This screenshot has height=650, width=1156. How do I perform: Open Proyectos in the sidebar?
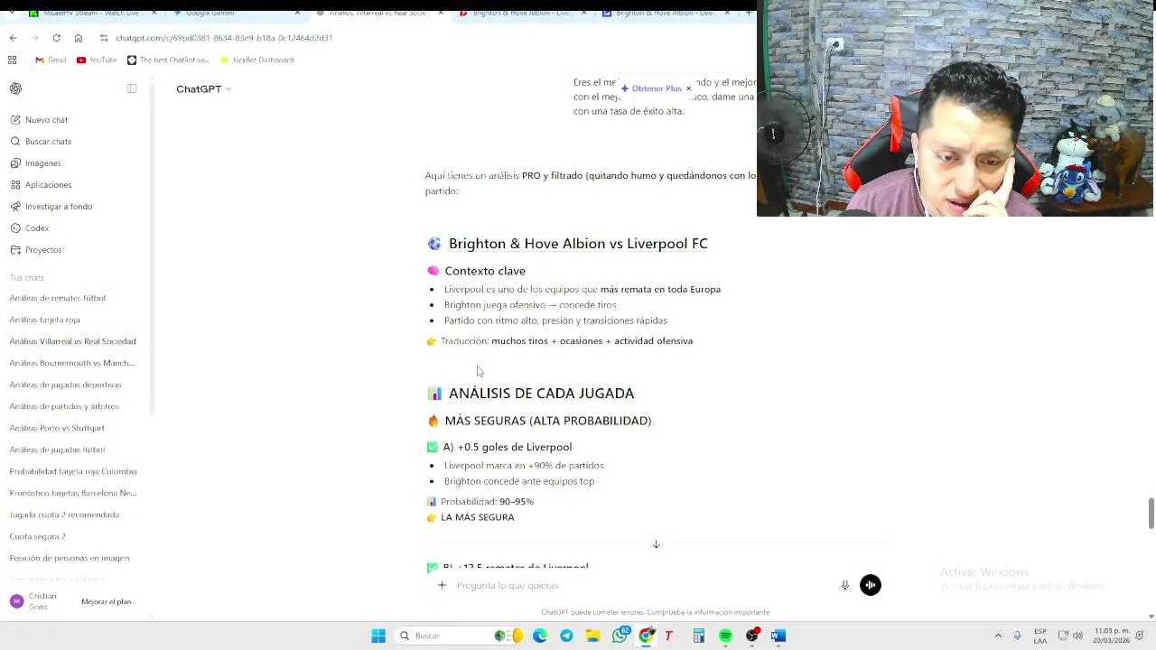point(42,250)
